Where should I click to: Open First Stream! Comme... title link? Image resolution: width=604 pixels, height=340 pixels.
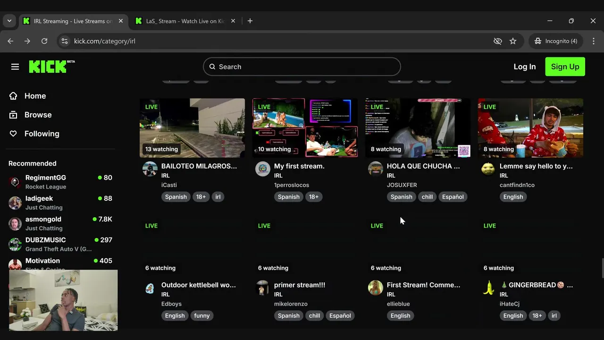(423, 285)
